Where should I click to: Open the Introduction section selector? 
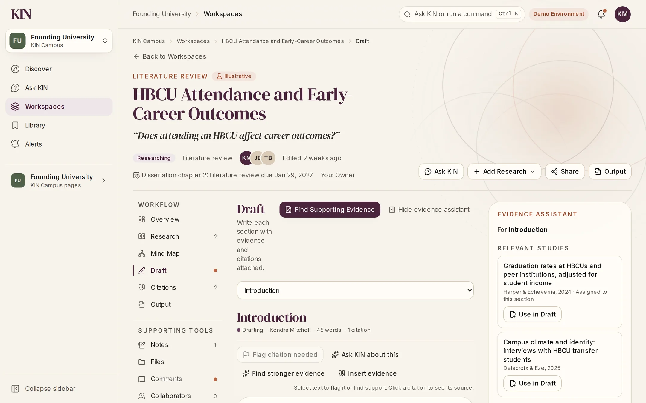tap(355, 290)
